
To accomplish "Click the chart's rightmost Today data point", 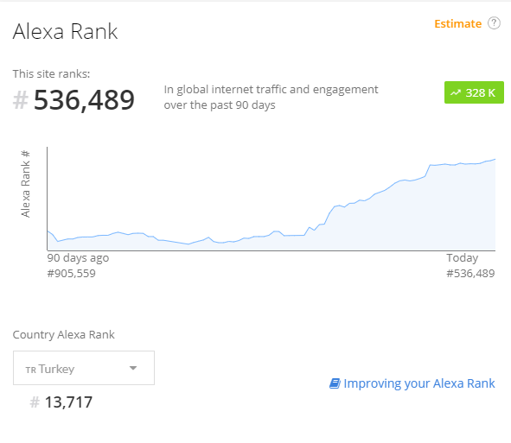I will [x=495, y=159].
